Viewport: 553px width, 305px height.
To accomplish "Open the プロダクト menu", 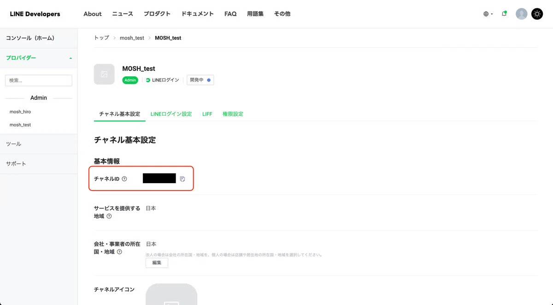I will [x=157, y=14].
